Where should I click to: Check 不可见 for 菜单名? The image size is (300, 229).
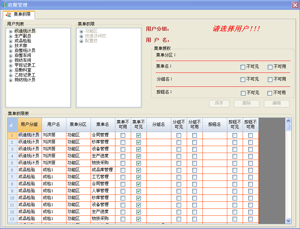(x=243, y=67)
